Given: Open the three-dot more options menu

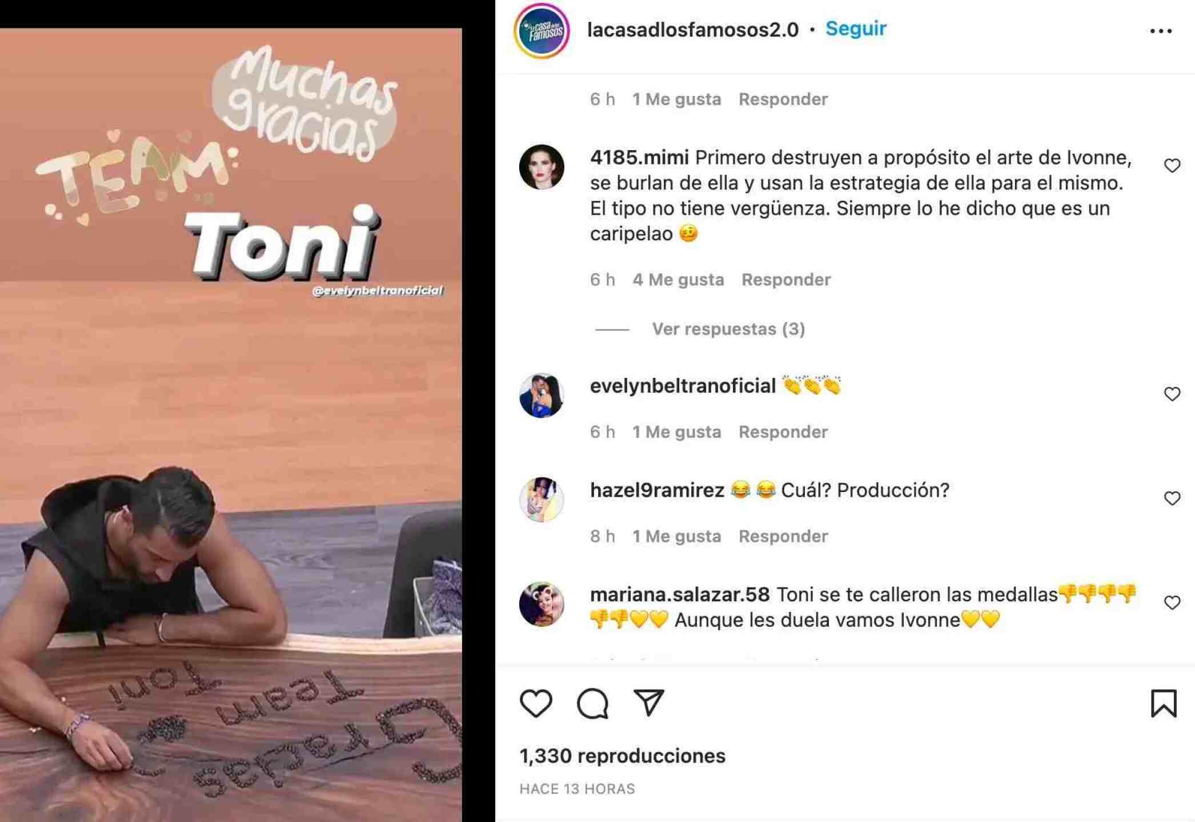Looking at the screenshot, I should point(1161,31).
